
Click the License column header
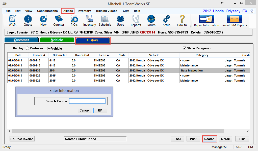104,55
